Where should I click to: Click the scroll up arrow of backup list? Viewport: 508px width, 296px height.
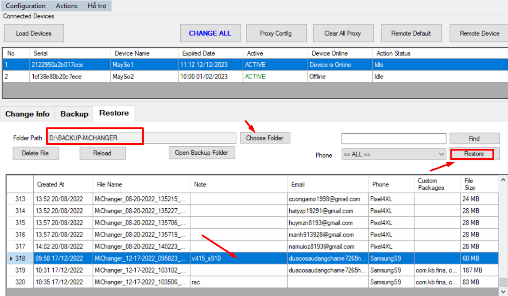coord(503,179)
